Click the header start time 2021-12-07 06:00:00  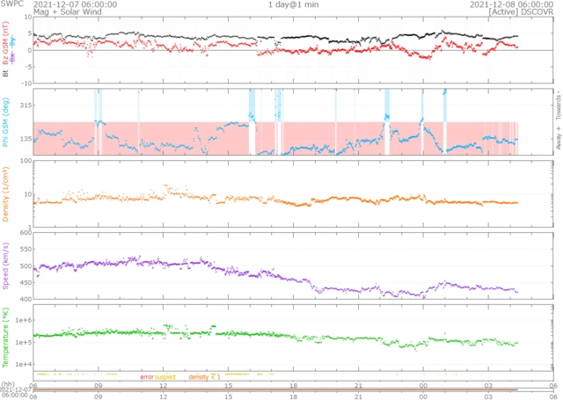(x=75, y=4)
